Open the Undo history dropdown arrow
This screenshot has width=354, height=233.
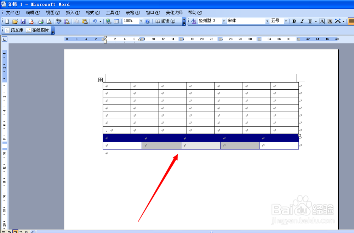100,22
